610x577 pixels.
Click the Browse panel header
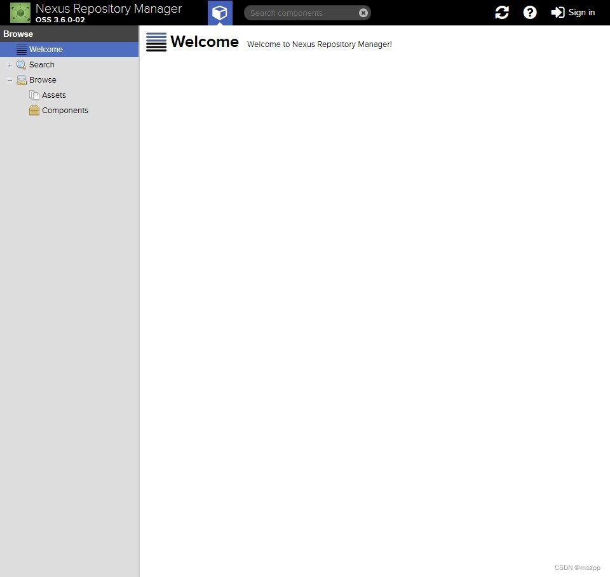tap(69, 34)
